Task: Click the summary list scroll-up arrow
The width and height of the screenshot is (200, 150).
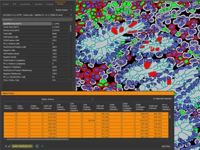Action: click(71, 23)
